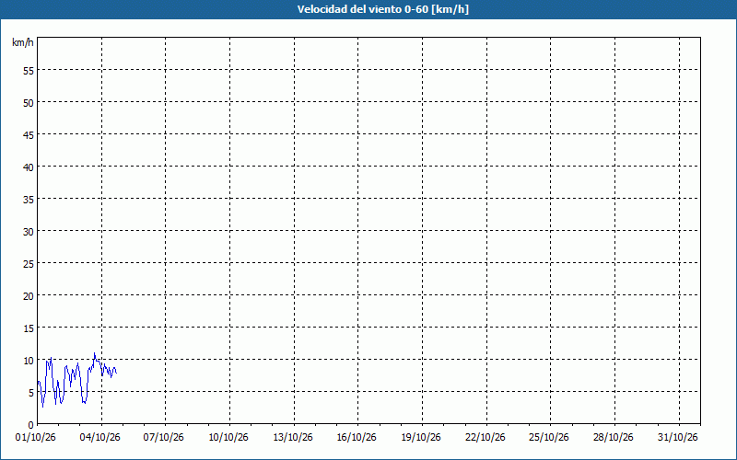Click the 13/10/26 date label
737x460 pixels.
(x=293, y=438)
